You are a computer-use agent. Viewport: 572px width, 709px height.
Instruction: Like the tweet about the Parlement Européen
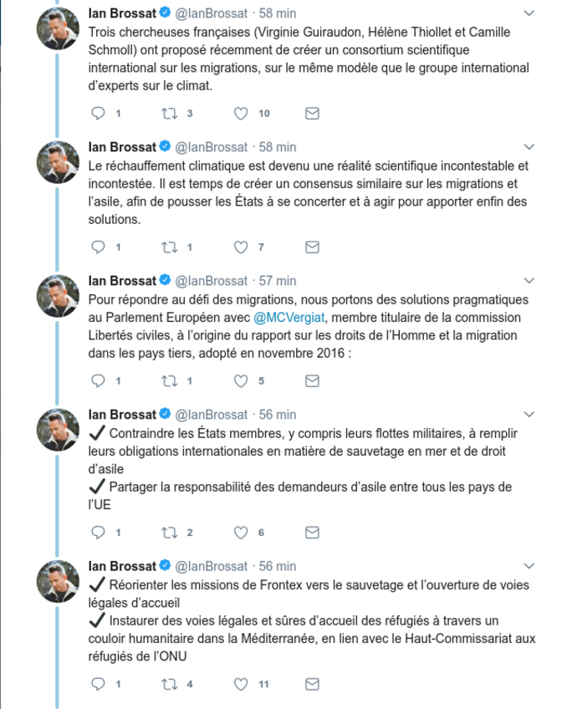point(241,380)
